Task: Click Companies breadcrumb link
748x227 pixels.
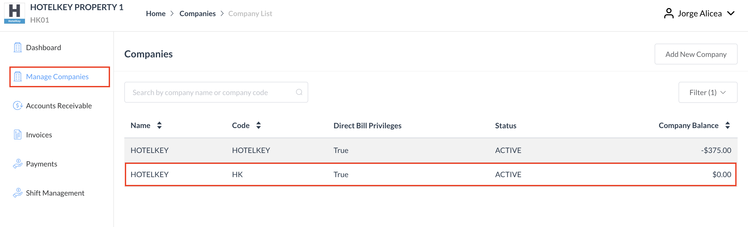Action: [x=197, y=14]
